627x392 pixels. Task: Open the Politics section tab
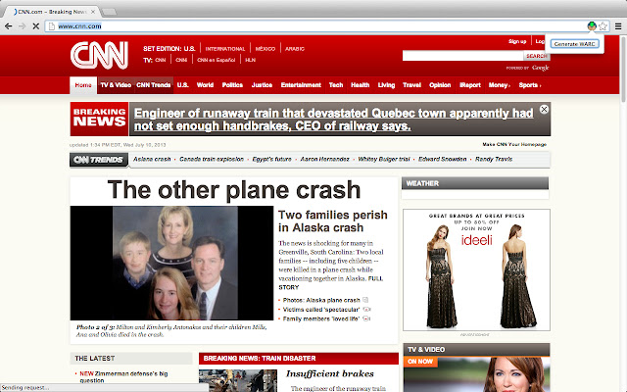coord(232,85)
